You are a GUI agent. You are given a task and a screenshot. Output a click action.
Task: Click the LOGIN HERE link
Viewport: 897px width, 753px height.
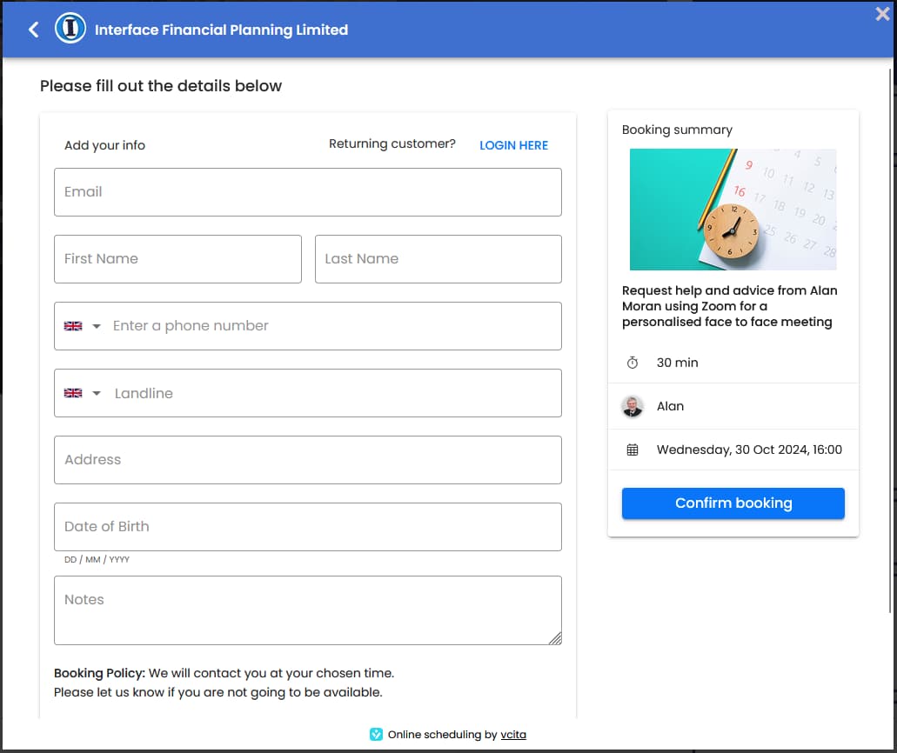(513, 145)
